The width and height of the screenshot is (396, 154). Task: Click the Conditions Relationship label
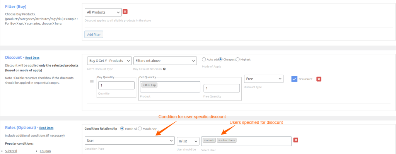click(x=101, y=128)
